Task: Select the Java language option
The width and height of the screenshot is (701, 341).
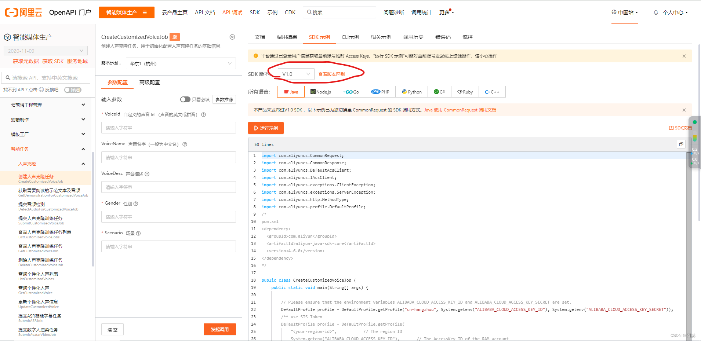Action: click(291, 92)
